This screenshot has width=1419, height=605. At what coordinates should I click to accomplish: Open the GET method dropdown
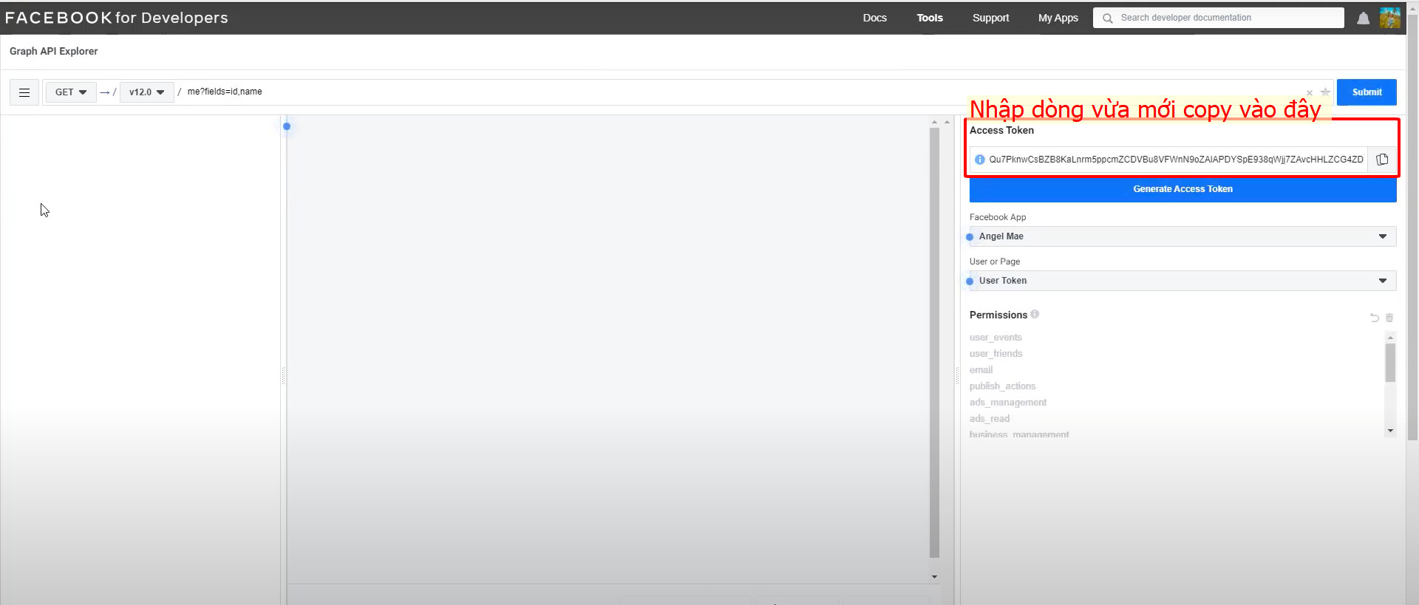(x=71, y=92)
